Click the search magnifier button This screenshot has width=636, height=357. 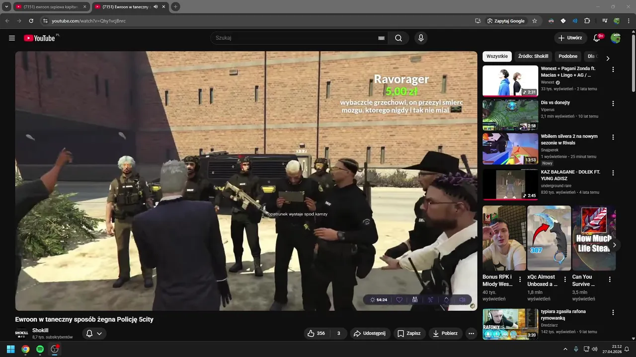398,38
